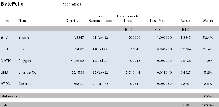Click Ethereum value 2.2704
The image size is (219, 107).
click(186, 49)
